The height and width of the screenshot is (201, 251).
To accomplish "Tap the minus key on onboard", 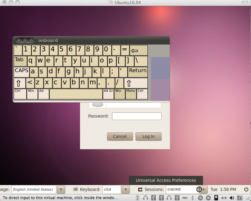I will tap(116, 50).
